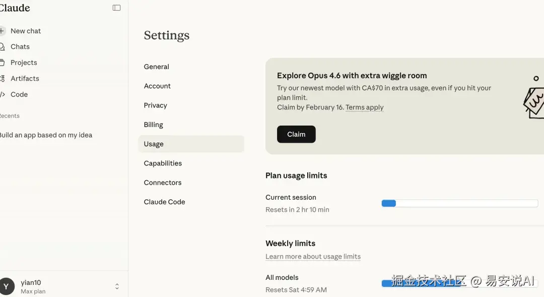
Task: Click the Current session usage progress bar
Action: click(459, 203)
